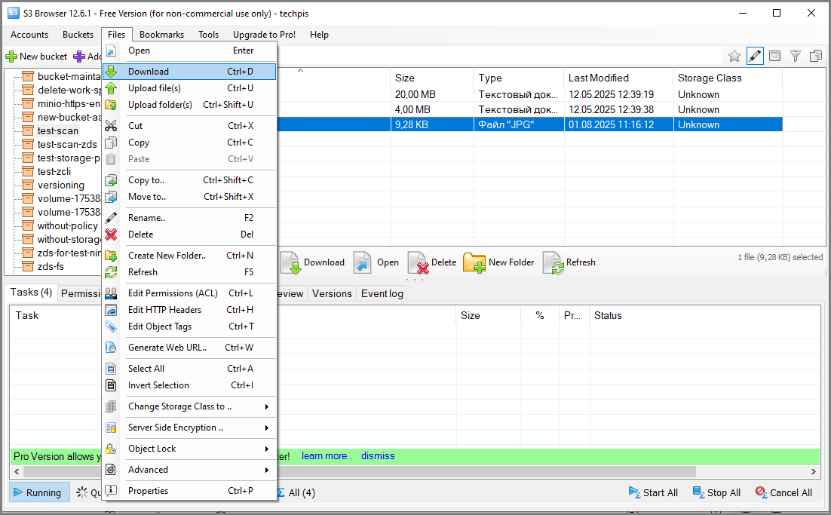Choose Invert Selection menu entry
This screenshot has width=831, height=515.
[189, 385]
